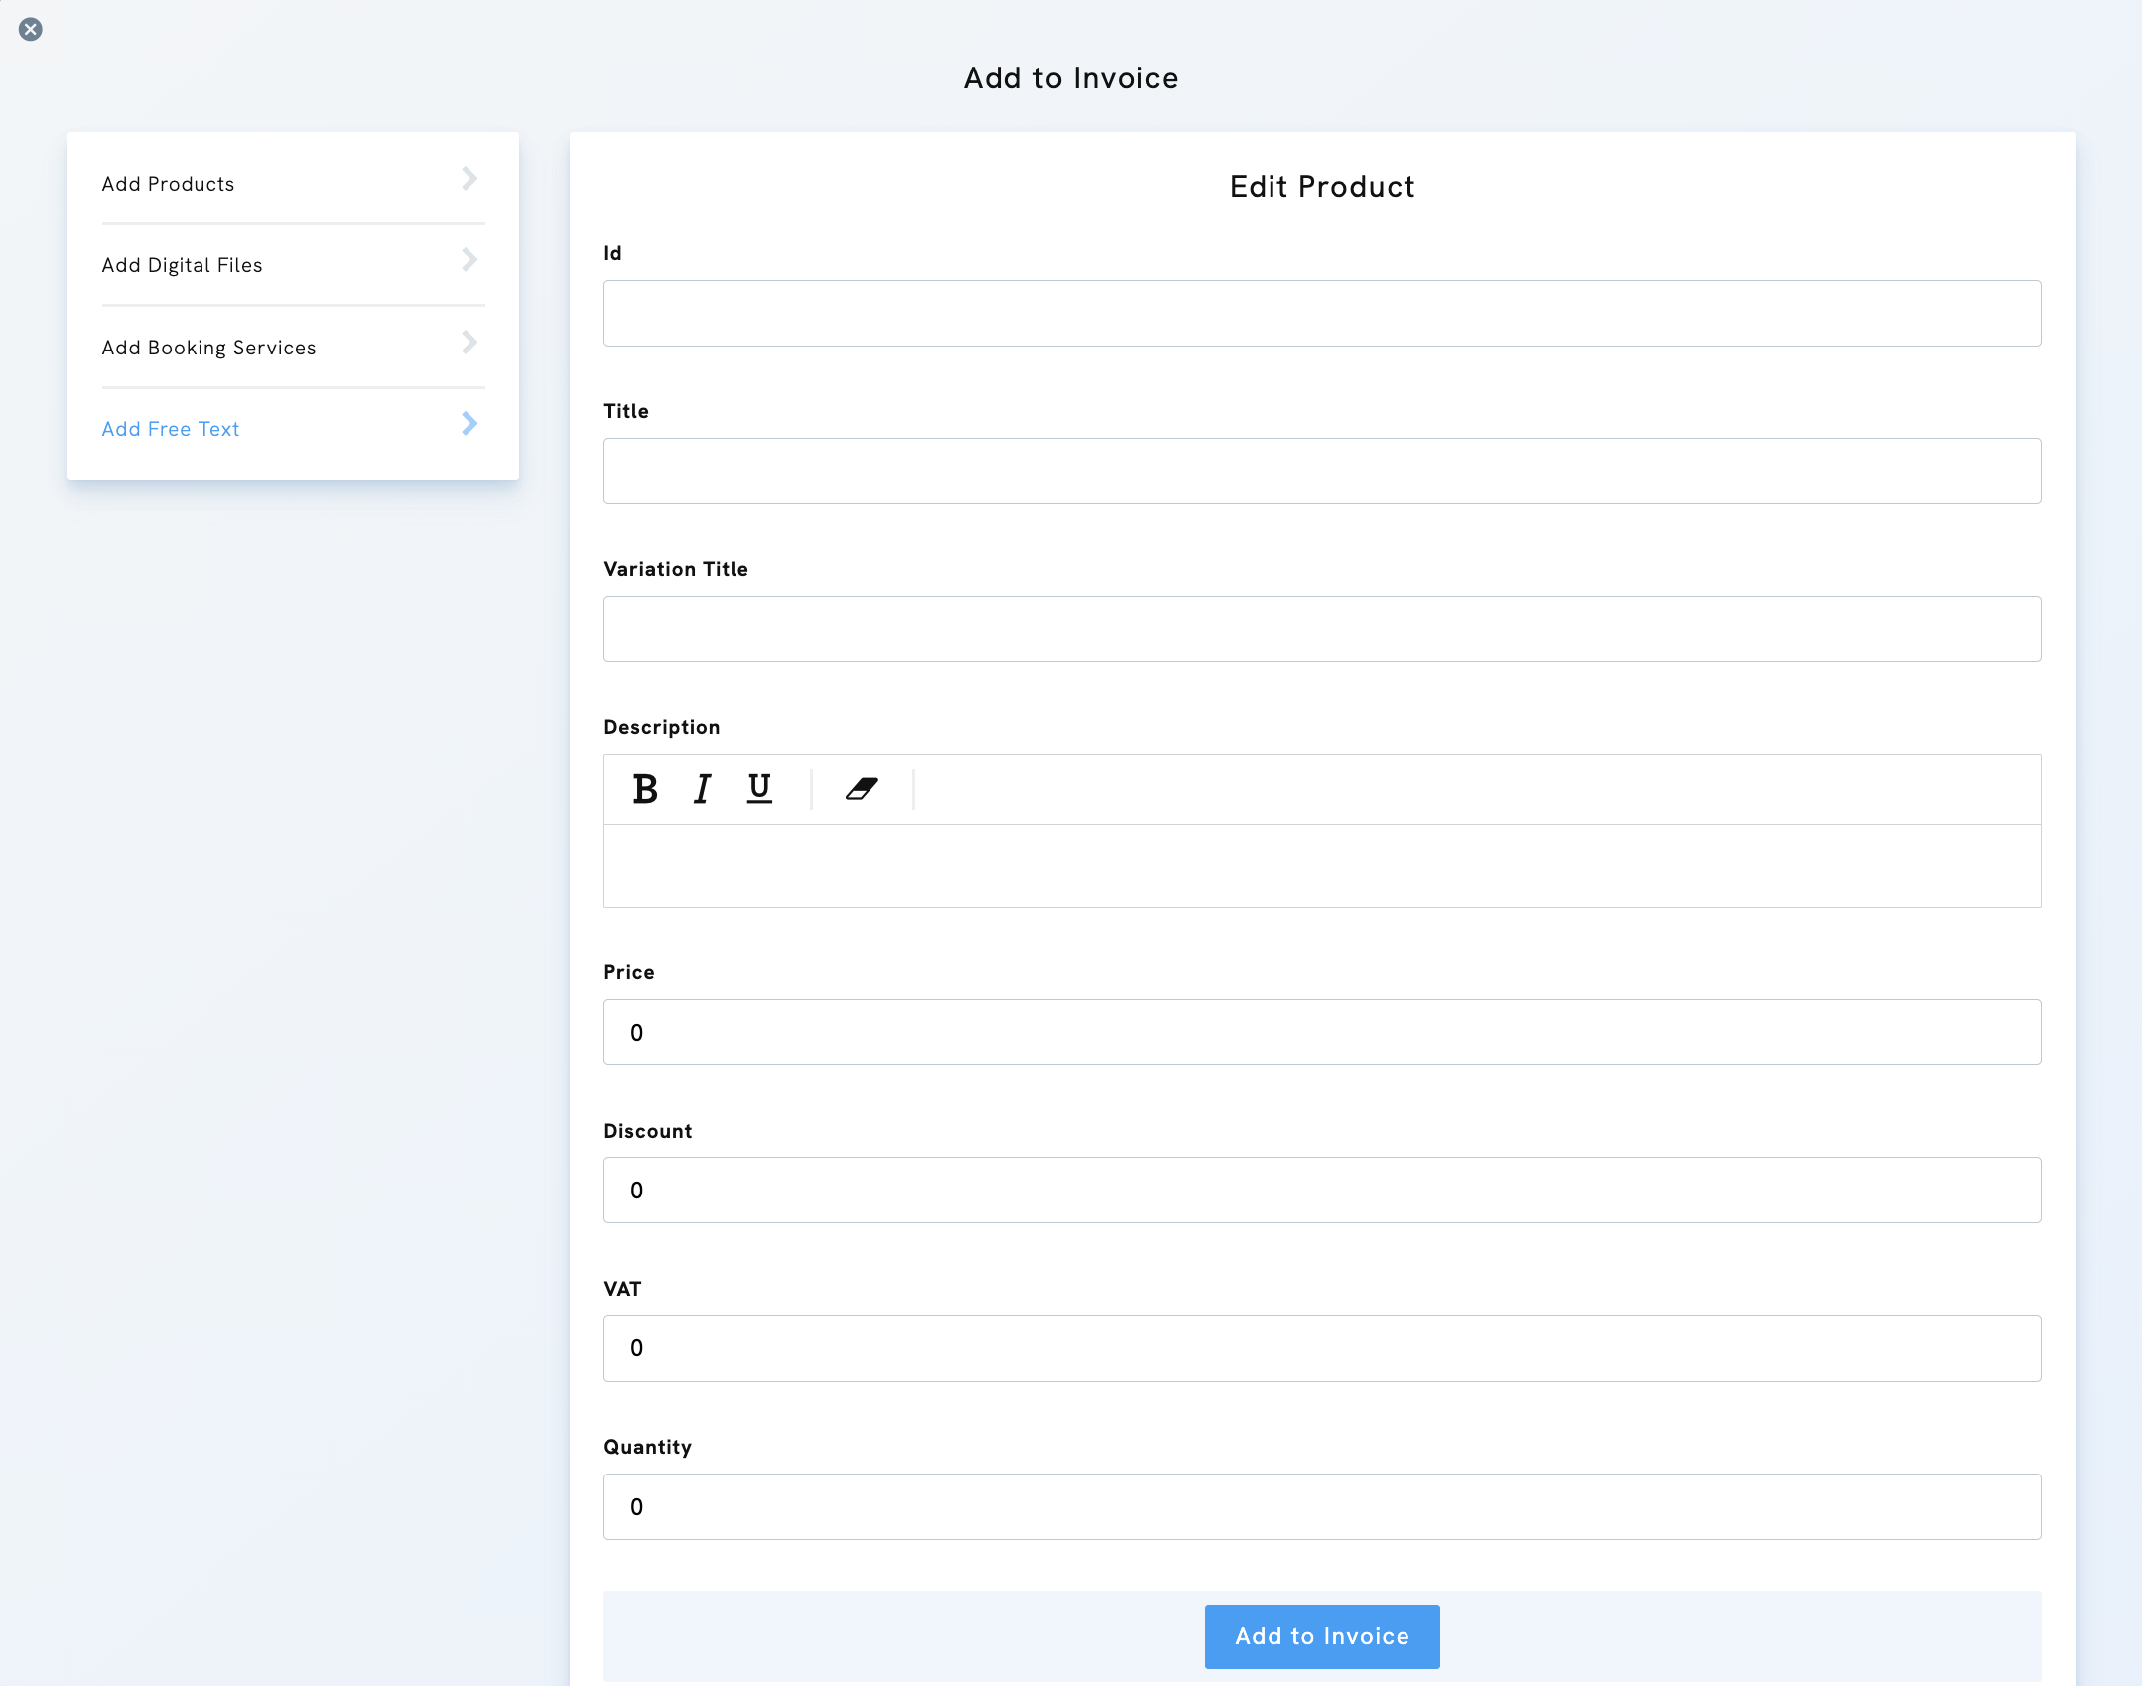
Task: Apply underline formatting in the Description editor
Action: pyautogui.click(x=759, y=788)
